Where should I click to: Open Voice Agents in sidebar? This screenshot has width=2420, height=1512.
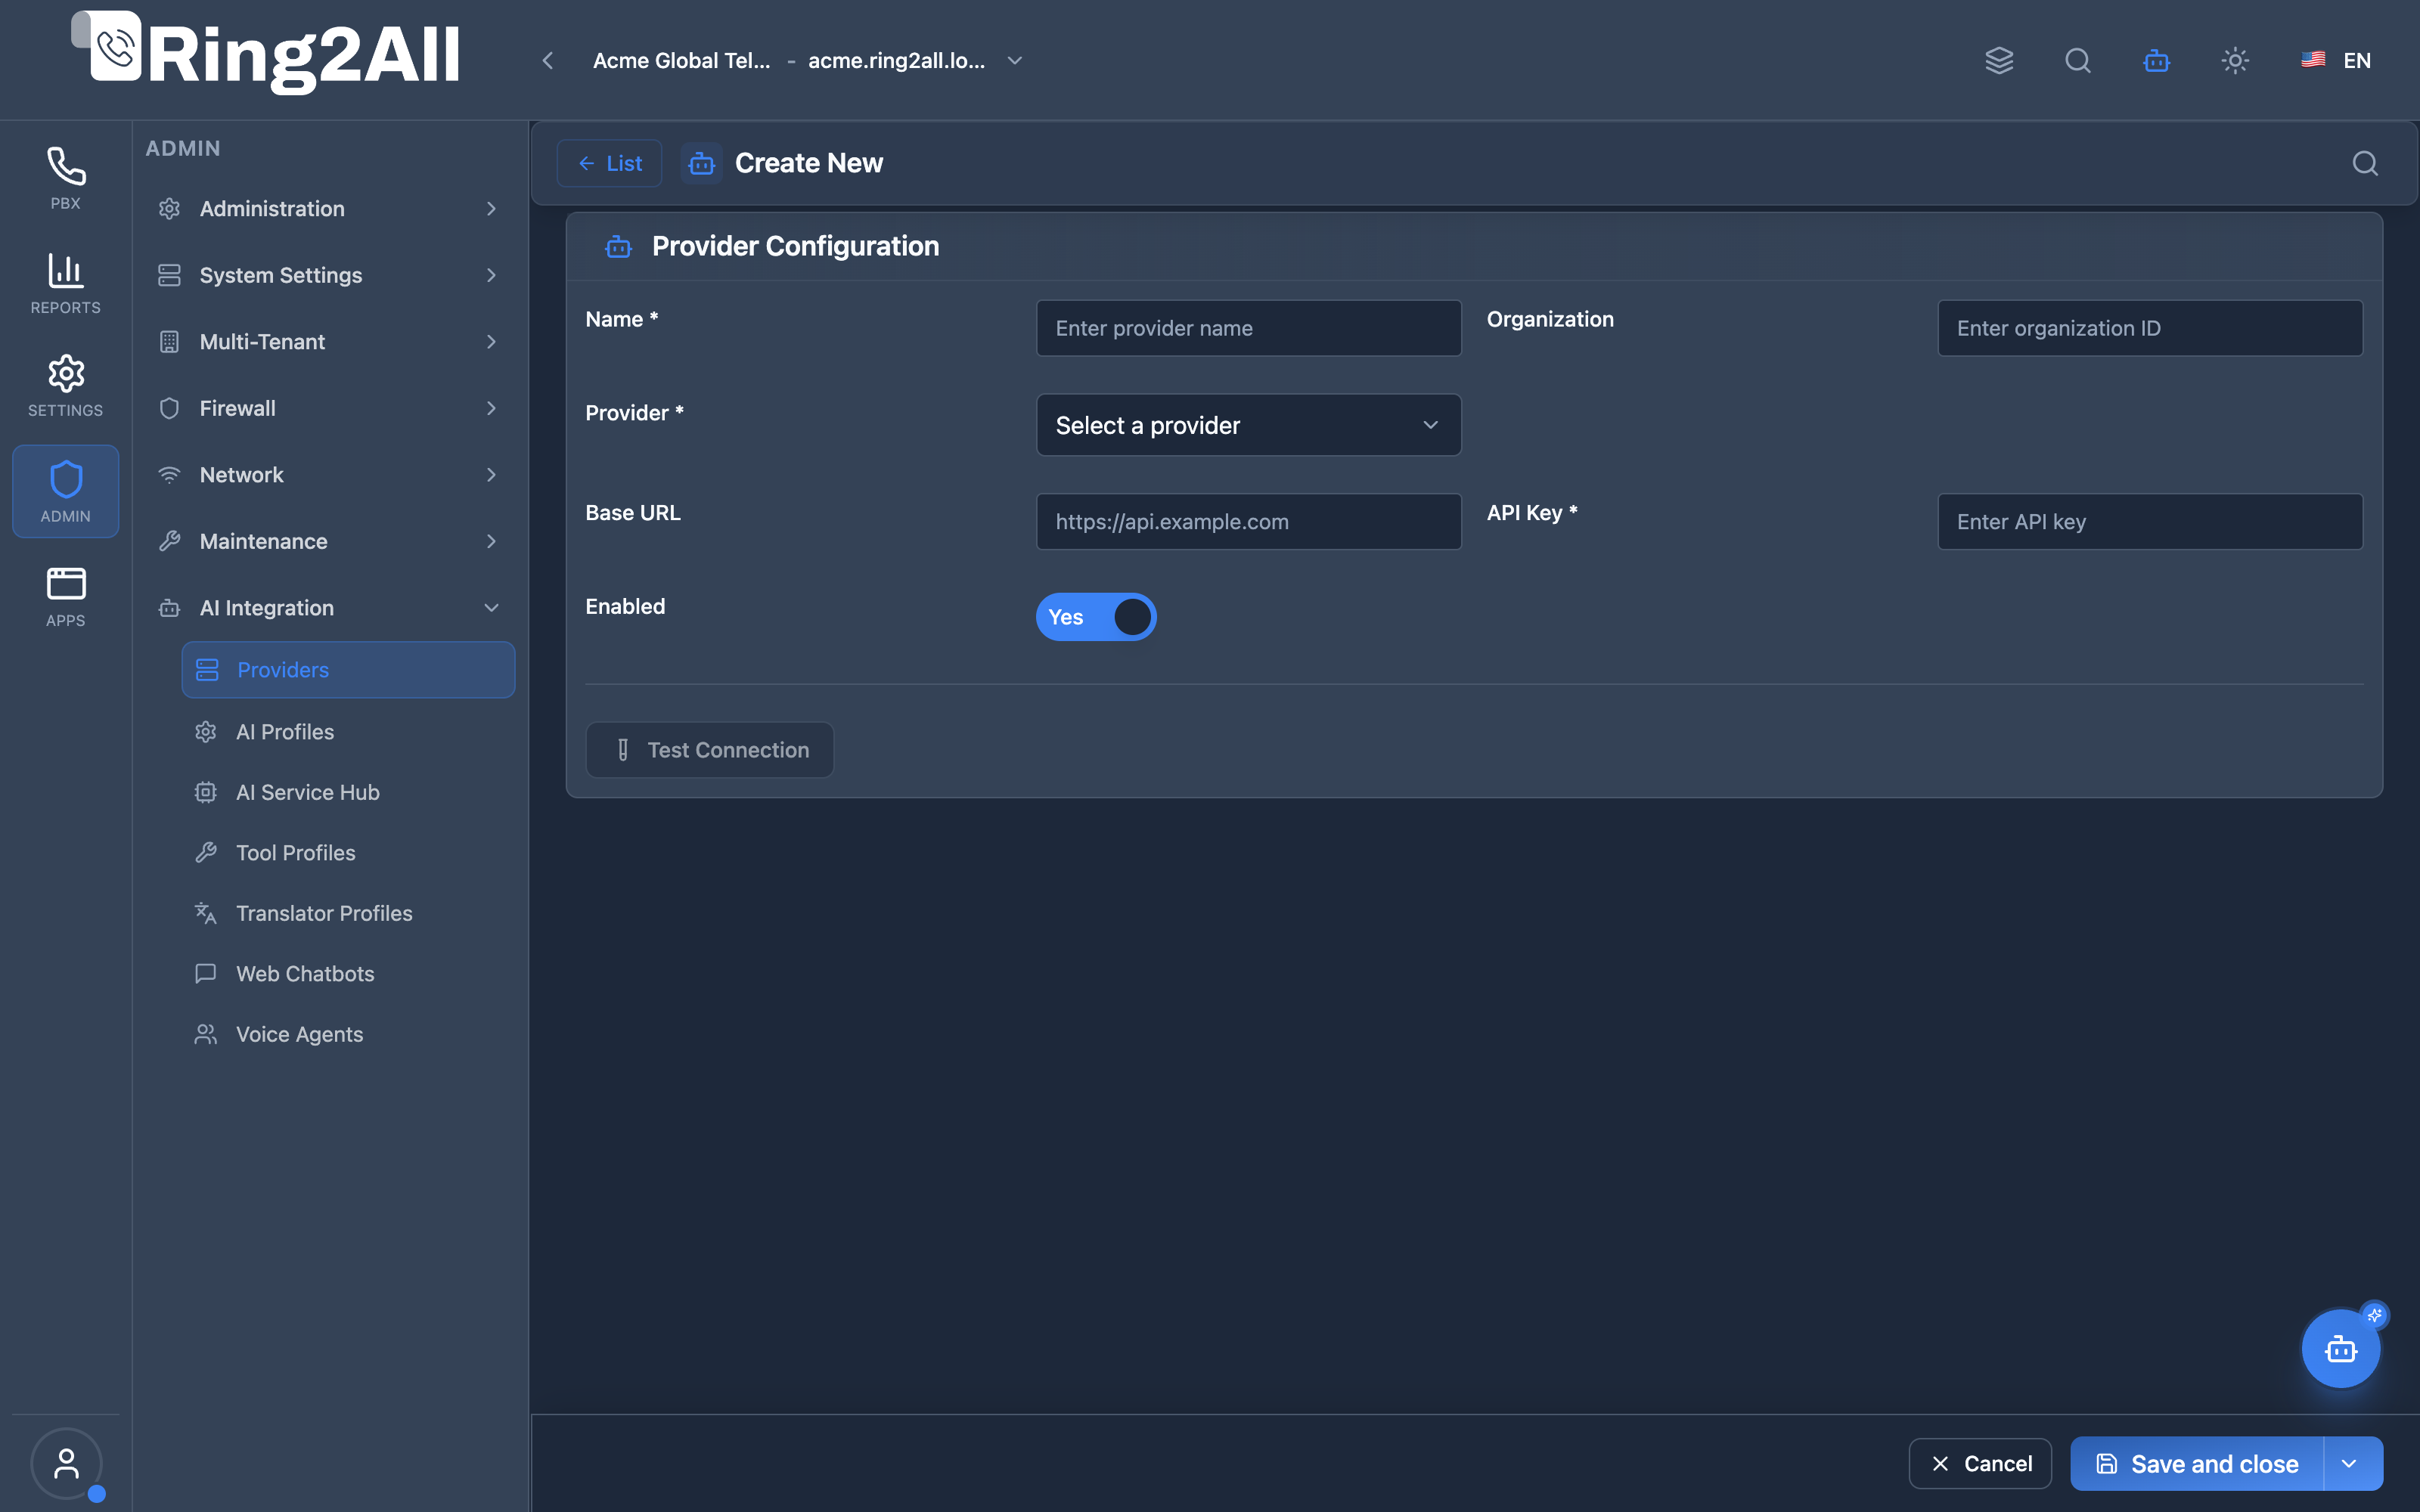(348, 1034)
